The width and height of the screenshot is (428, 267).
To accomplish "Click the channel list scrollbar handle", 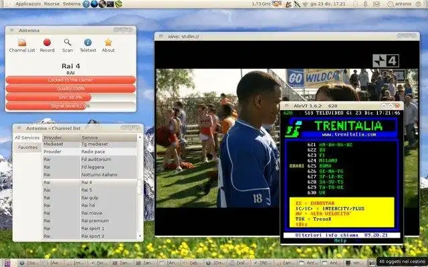I will (x=140, y=187).
